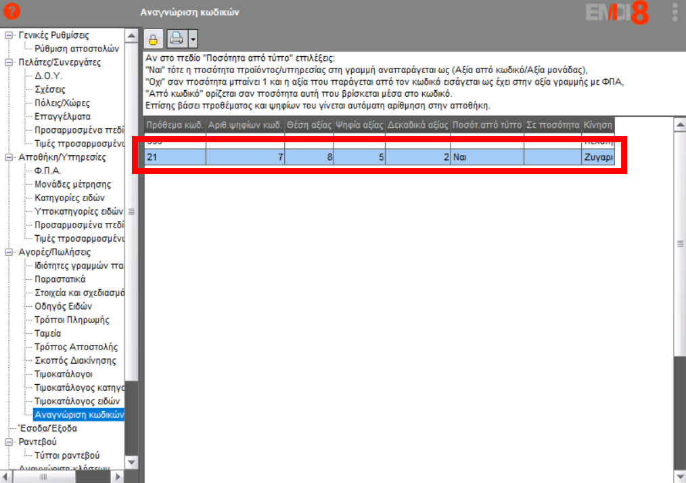Select Κατηγορίες ειδών tree item

coord(70,198)
